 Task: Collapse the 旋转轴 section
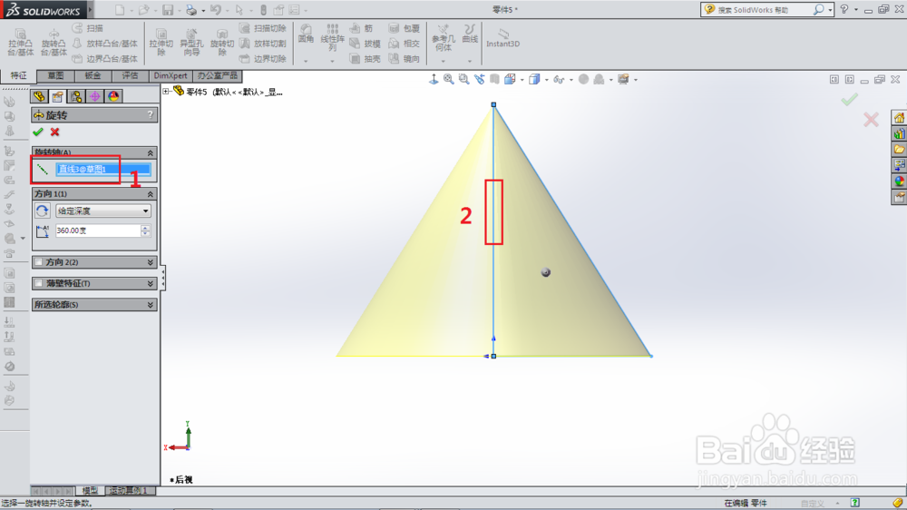pos(151,152)
